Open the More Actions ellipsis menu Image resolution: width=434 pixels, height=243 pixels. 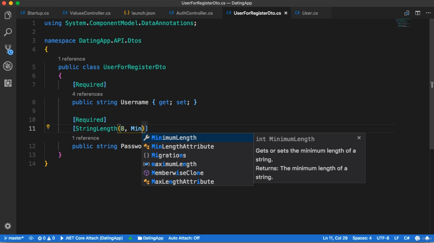pyautogui.click(x=428, y=13)
